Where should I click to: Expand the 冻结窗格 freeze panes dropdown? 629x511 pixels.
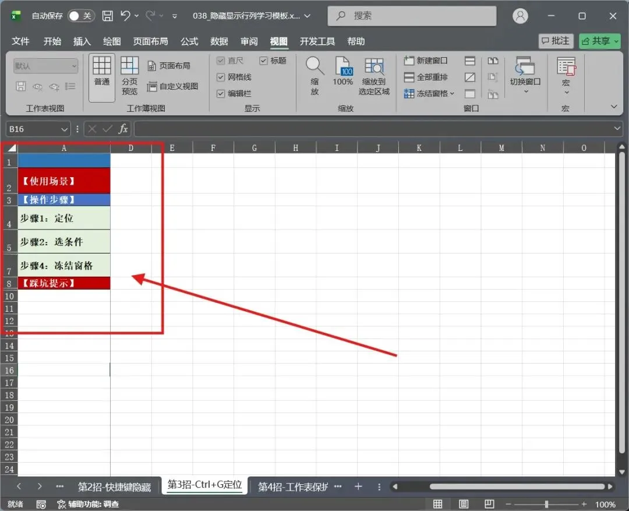[x=429, y=94]
